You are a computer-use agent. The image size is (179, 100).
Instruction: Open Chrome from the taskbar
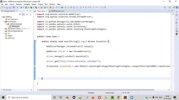pos(119,97)
